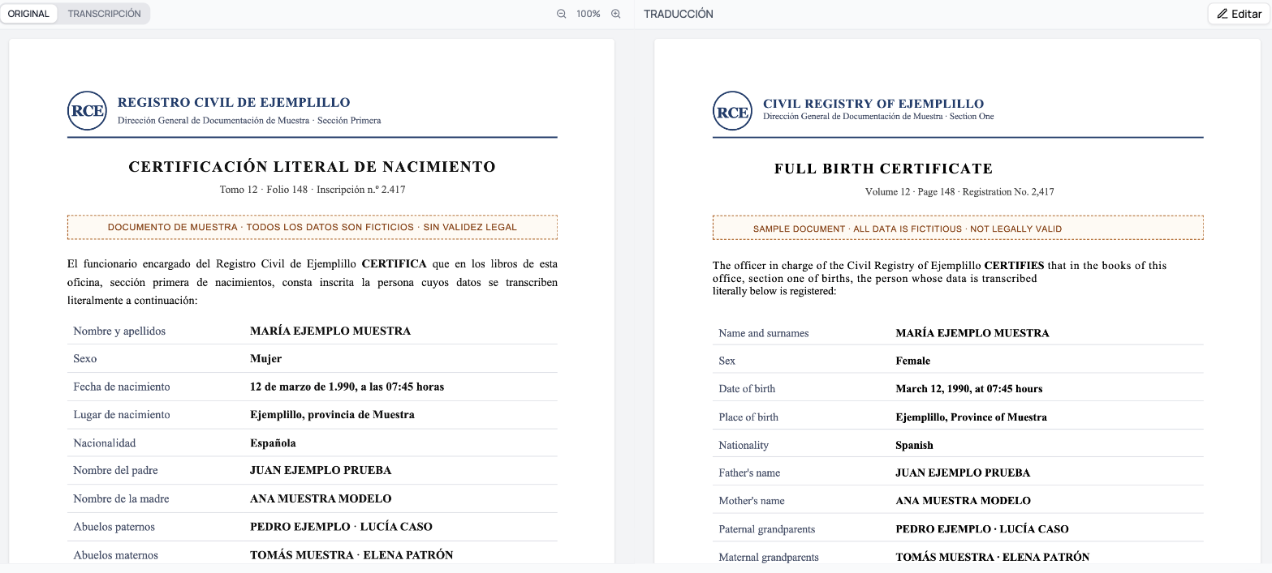The image size is (1272, 573).
Task: Click 'JUAN EJEMPLO PRUEBA' in the translation
Action: click(x=963, y=473)
